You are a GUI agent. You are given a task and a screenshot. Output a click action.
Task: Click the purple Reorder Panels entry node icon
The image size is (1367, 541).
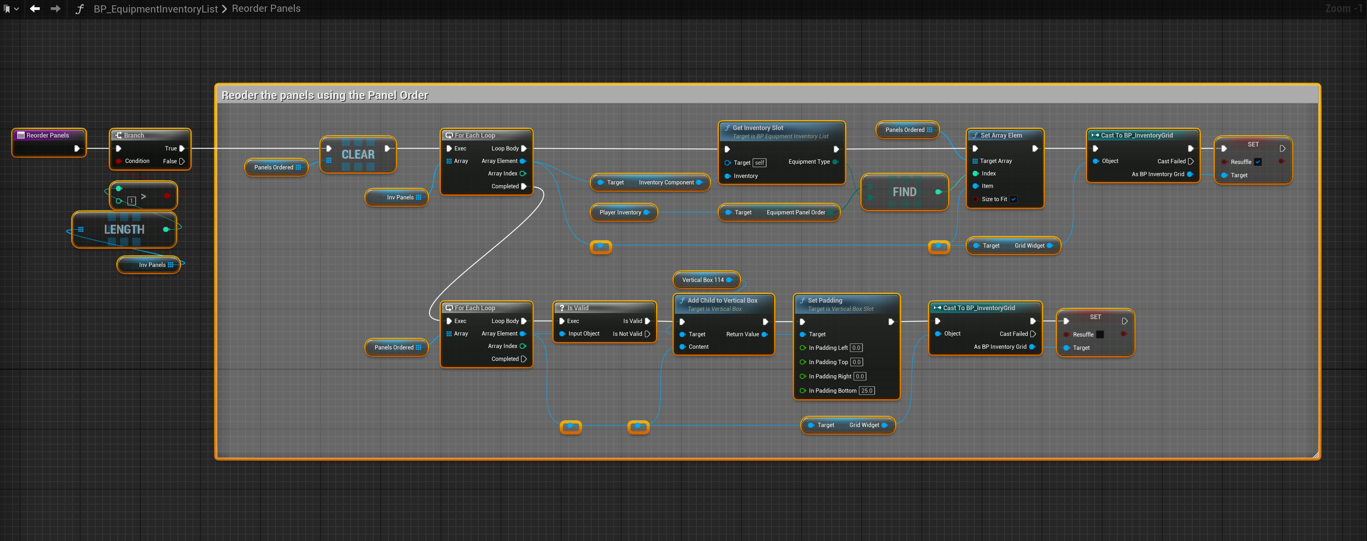(x=21, y=135)
